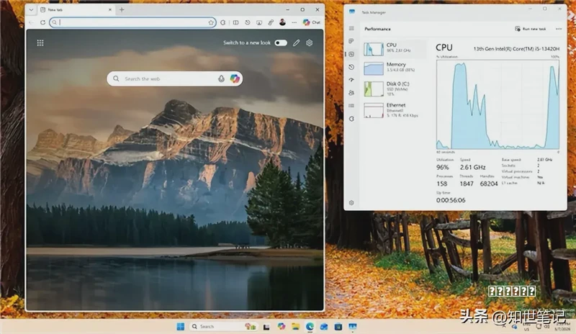Focus the Edge address bar
The height and width of the screenshot is (334, 576).
click(x=132, y=22)
